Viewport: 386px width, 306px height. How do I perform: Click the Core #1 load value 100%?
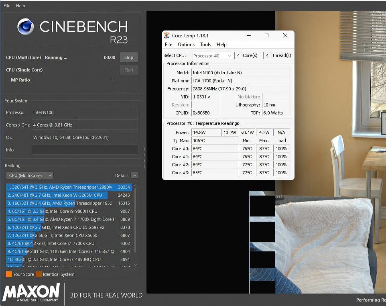281,157
